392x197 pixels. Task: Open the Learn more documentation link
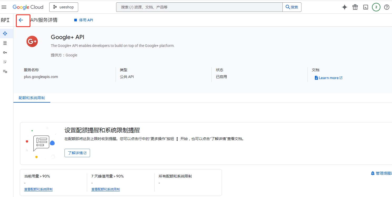[x=329, y=78]
